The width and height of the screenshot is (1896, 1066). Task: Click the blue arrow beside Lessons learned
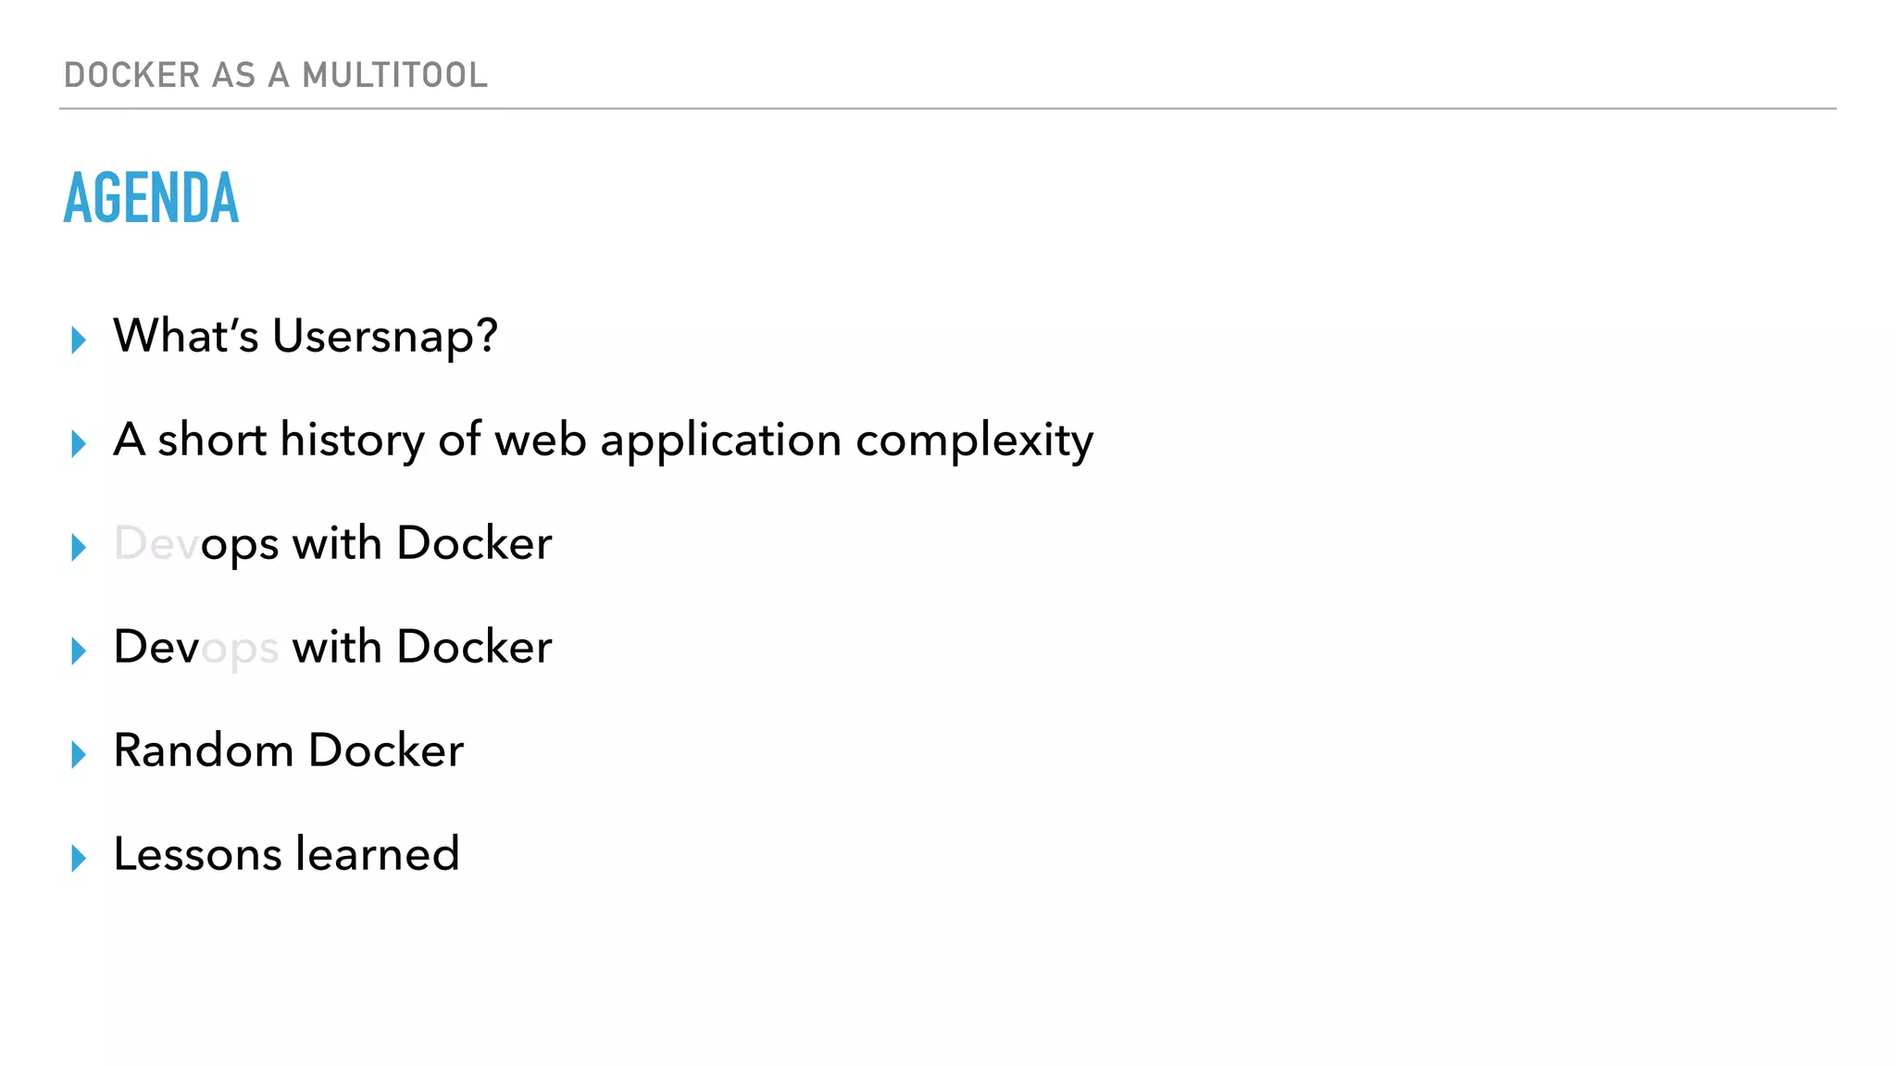pos(79,858)
